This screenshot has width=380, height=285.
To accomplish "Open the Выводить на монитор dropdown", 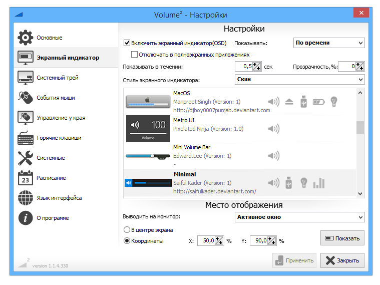I will tap(299, 217).
